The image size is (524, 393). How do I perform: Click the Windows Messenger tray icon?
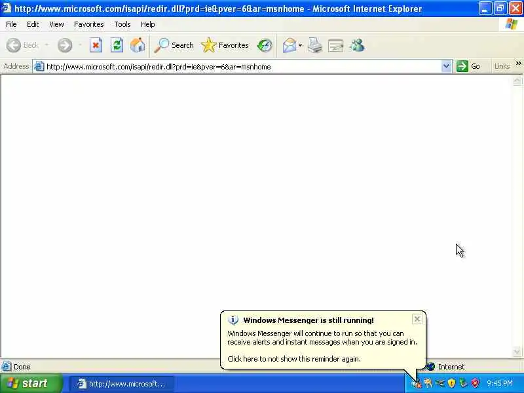[x=417, y=383]
